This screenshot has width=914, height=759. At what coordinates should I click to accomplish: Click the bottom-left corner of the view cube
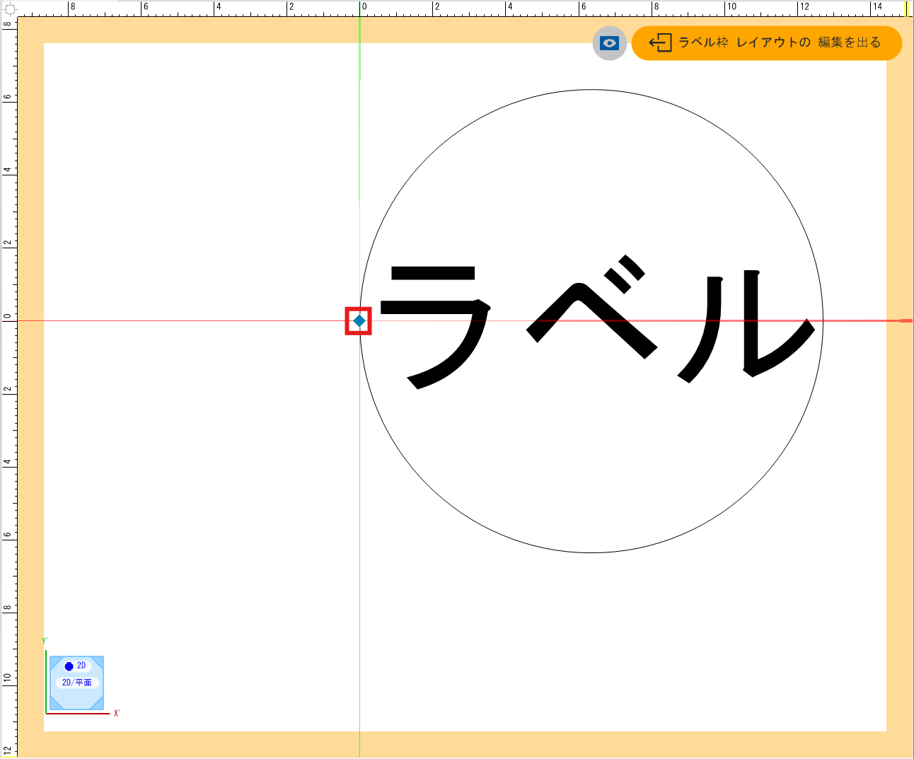54,705
